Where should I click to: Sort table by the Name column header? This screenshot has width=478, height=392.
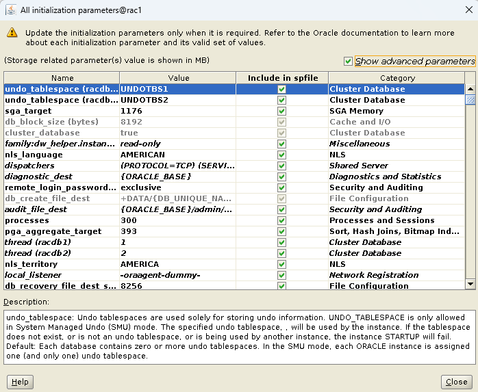click(x=62, y=78)
